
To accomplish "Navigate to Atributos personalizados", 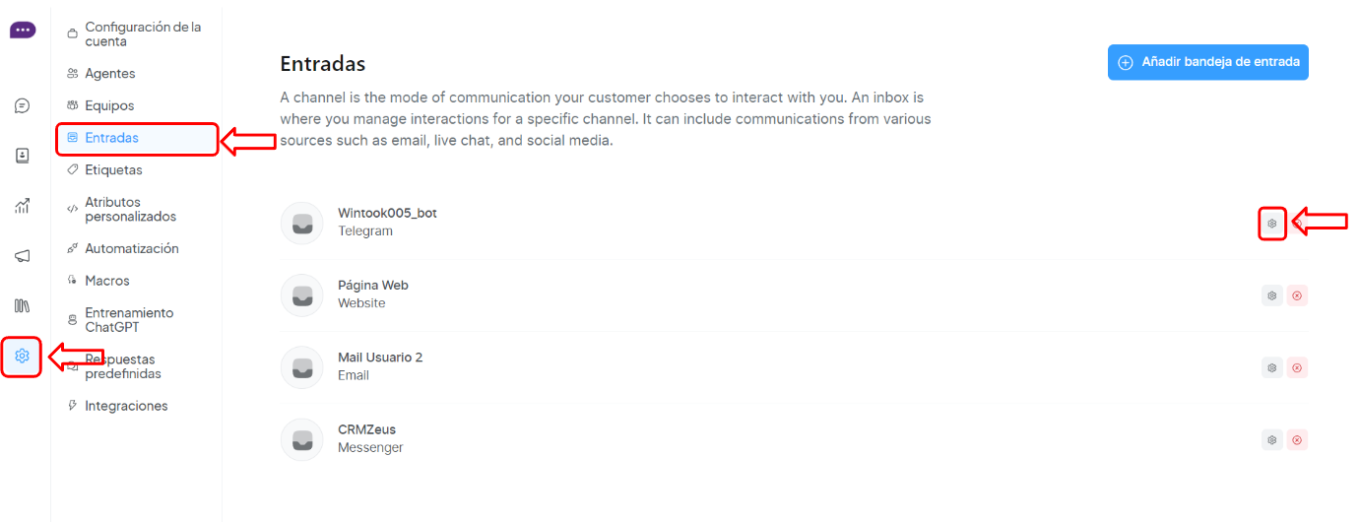I will 130,209.
